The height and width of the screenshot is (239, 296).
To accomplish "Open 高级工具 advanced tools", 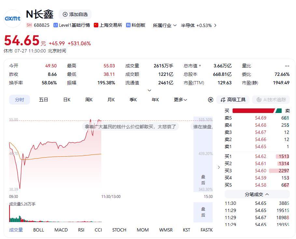I will [233, 100].
